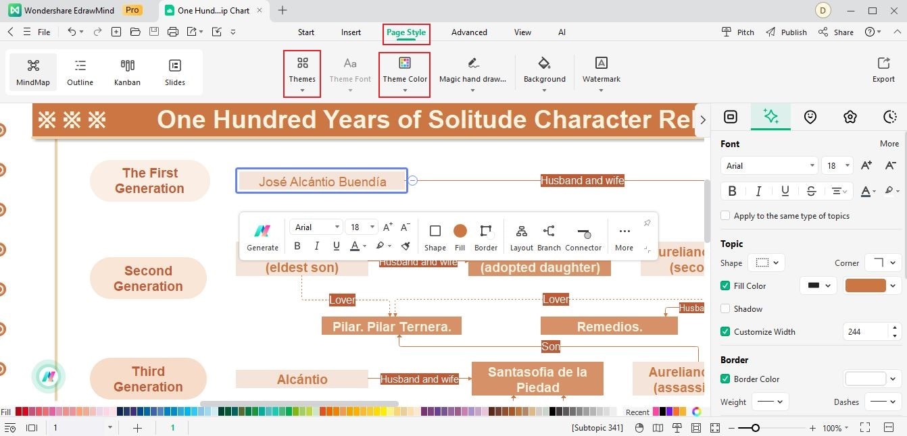Click the format painter icon in floating toolbar

pyautogui.click(x=406, y=246)
